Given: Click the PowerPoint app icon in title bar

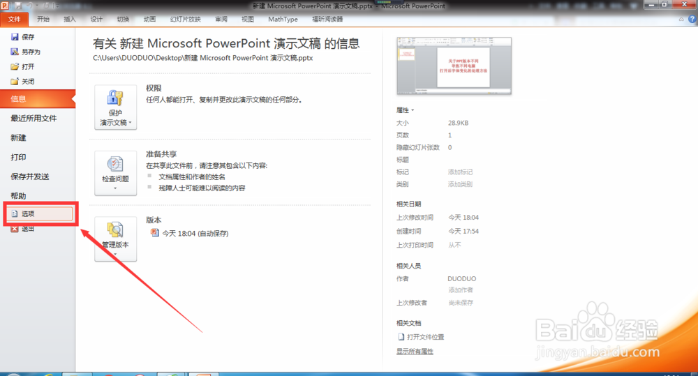Looking at the screenshot, I should point(5,6).
